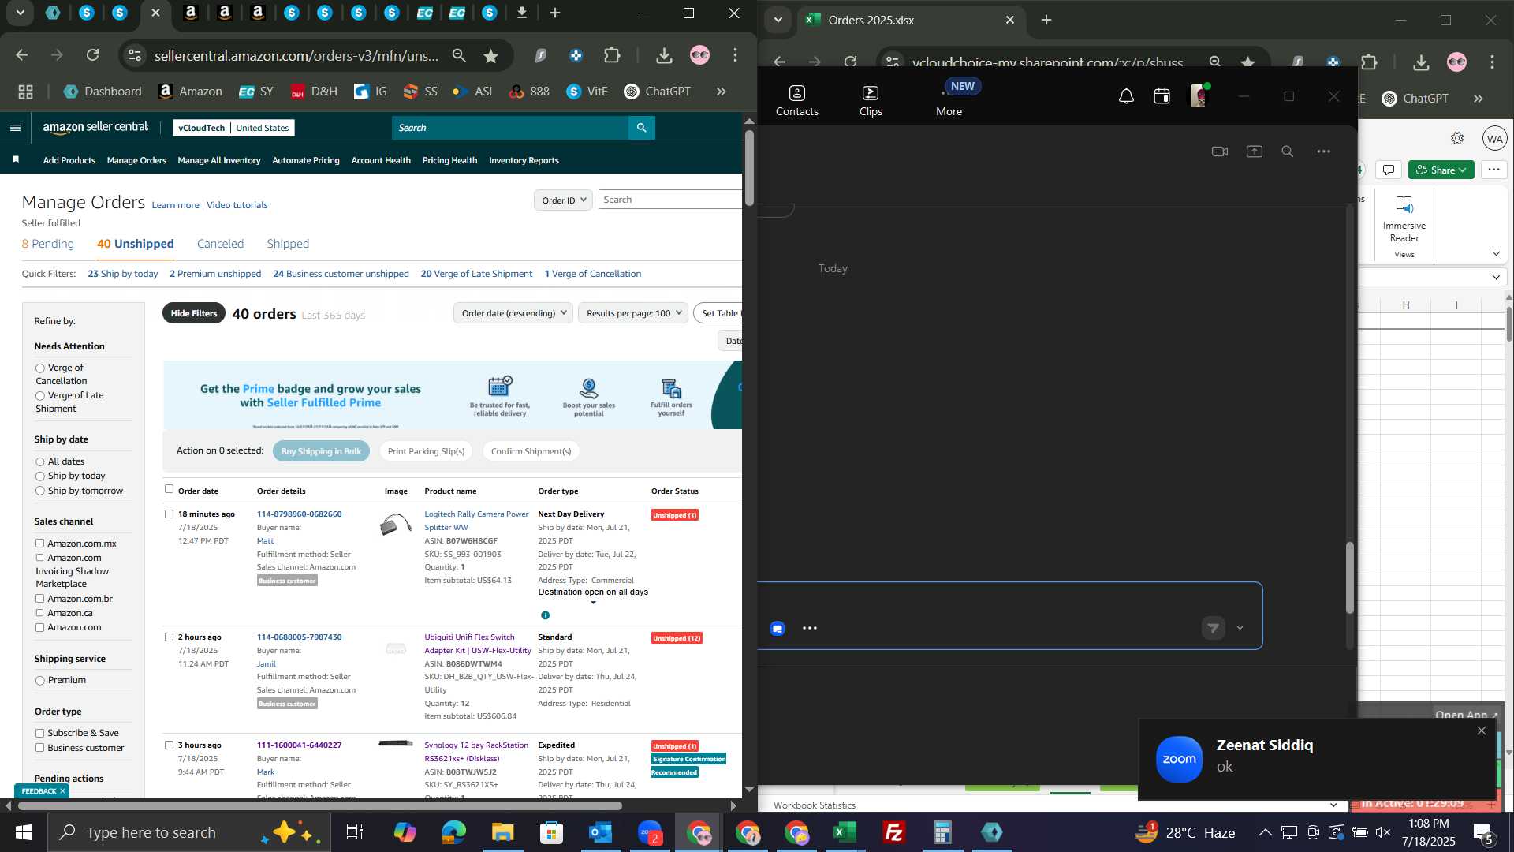Screen dimensions: 1514x852
Task: Switch to the Shipped orders tab
Action: tap(288, 244)
